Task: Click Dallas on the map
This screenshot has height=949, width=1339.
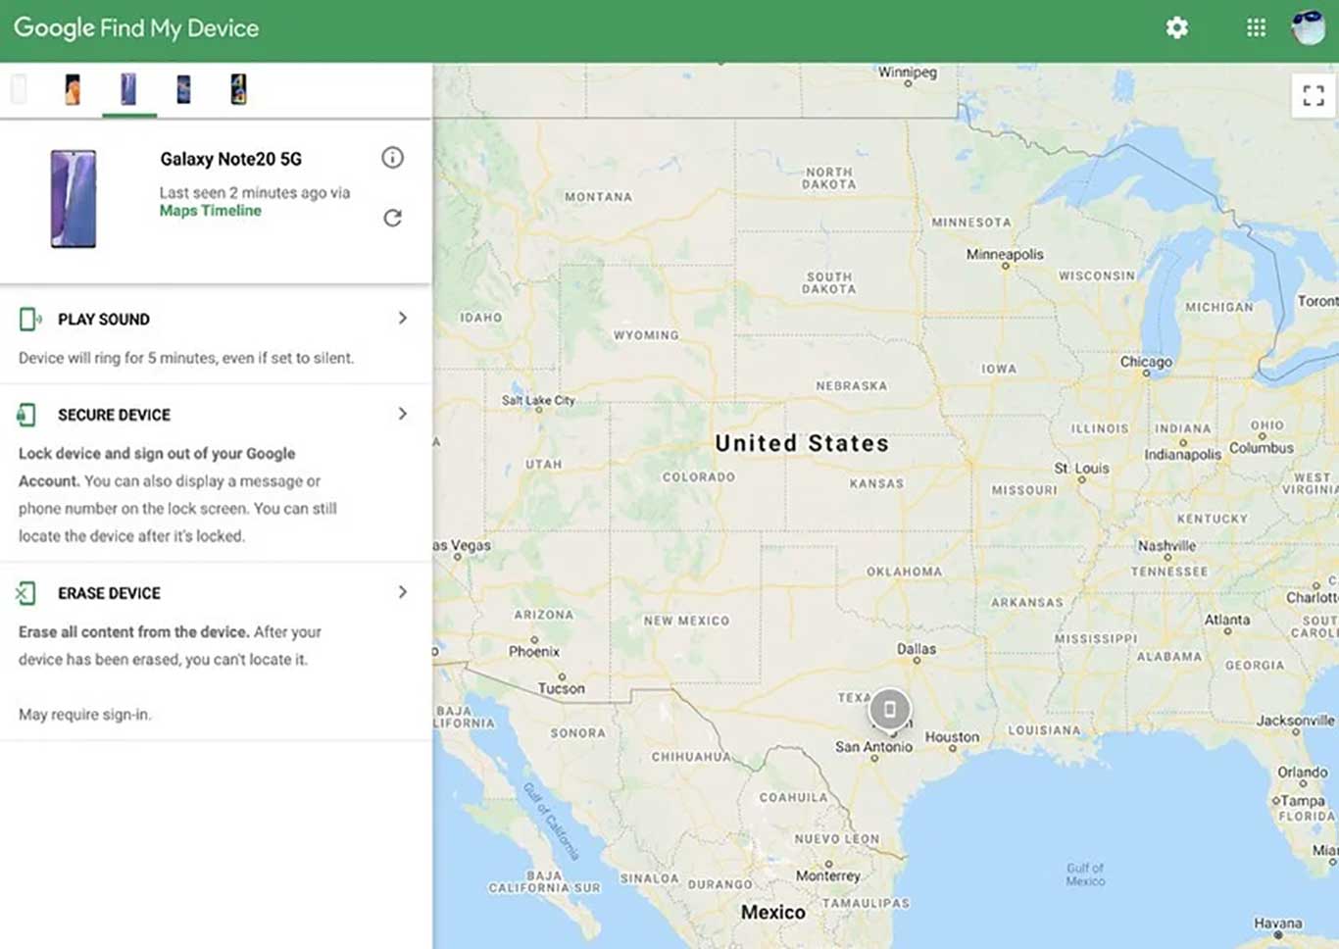Action: 917,649
